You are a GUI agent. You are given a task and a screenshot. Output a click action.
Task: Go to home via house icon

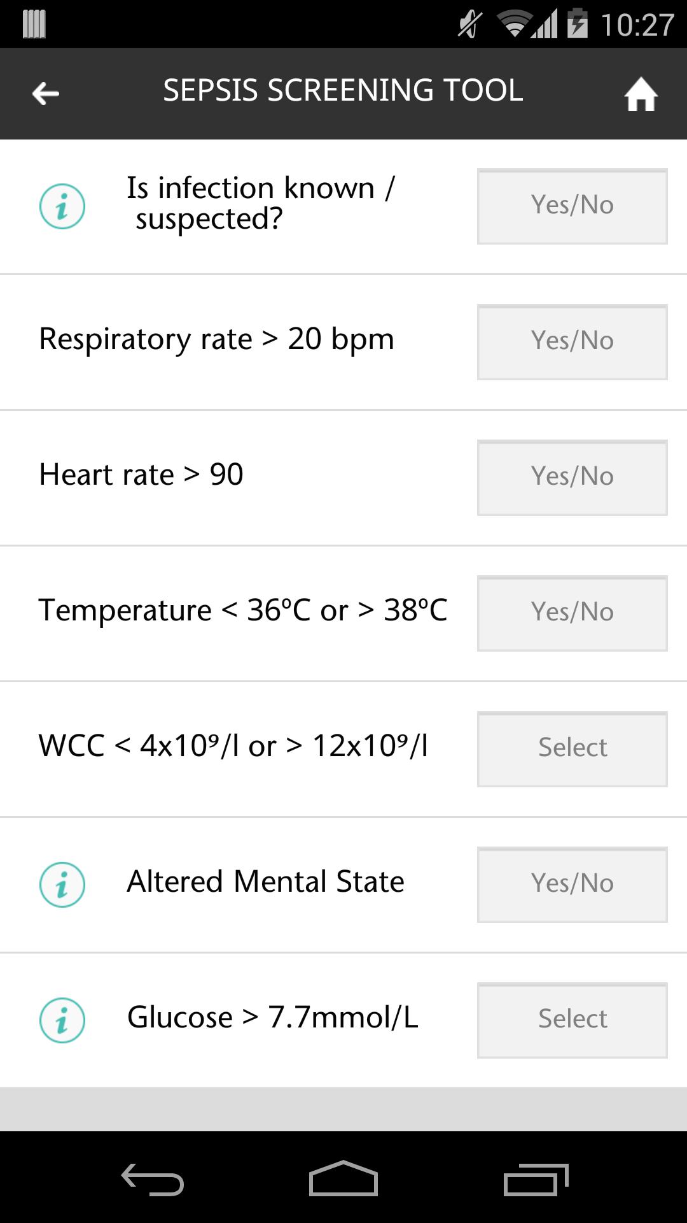641,94
